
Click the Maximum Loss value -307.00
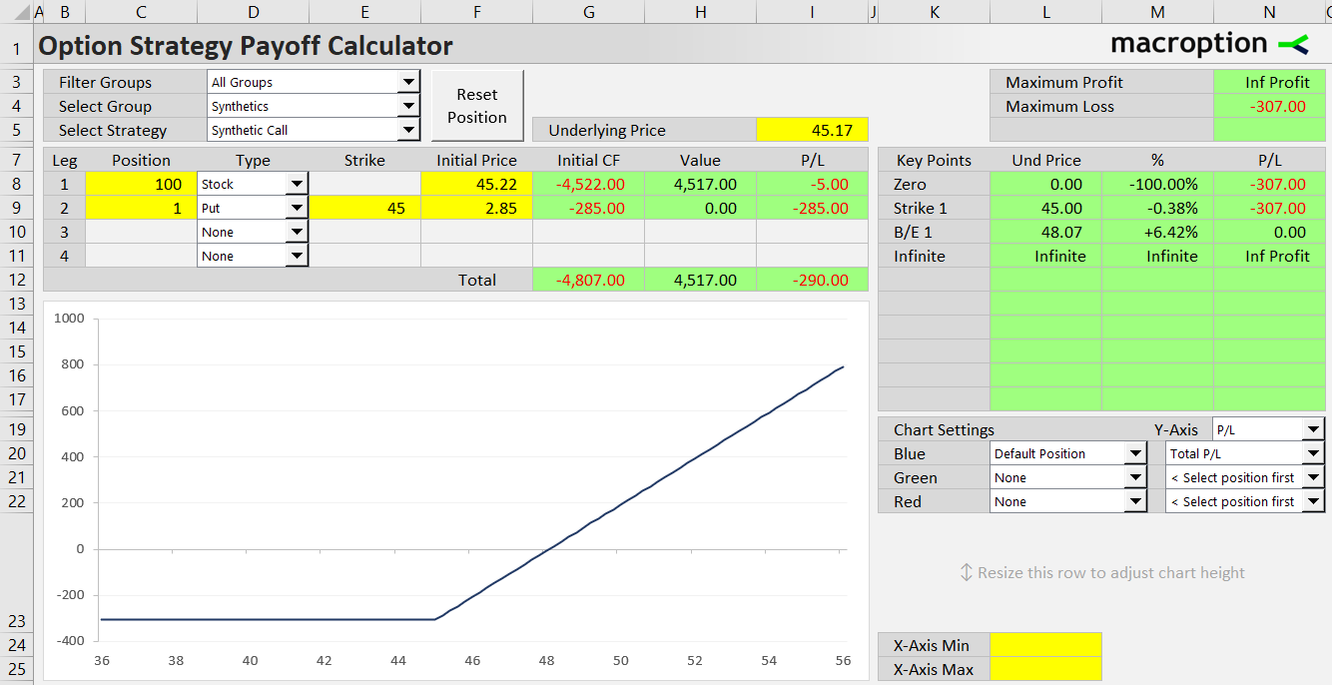[1269, 106]
